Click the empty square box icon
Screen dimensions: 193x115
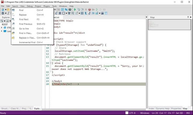click(x=63, y=13)
